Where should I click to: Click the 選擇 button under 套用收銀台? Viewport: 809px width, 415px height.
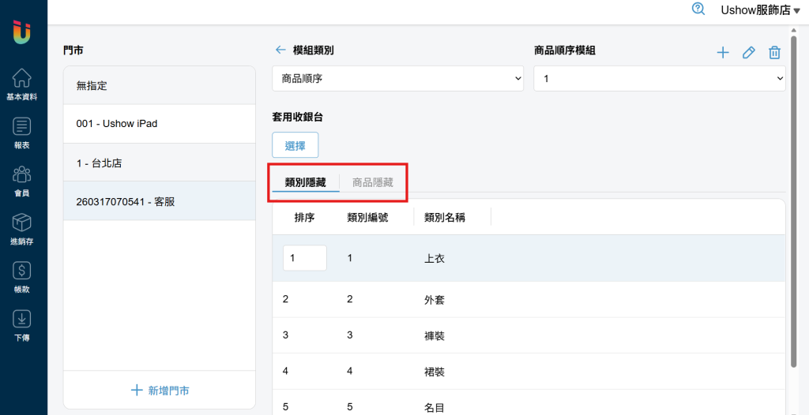coord(295,145)
